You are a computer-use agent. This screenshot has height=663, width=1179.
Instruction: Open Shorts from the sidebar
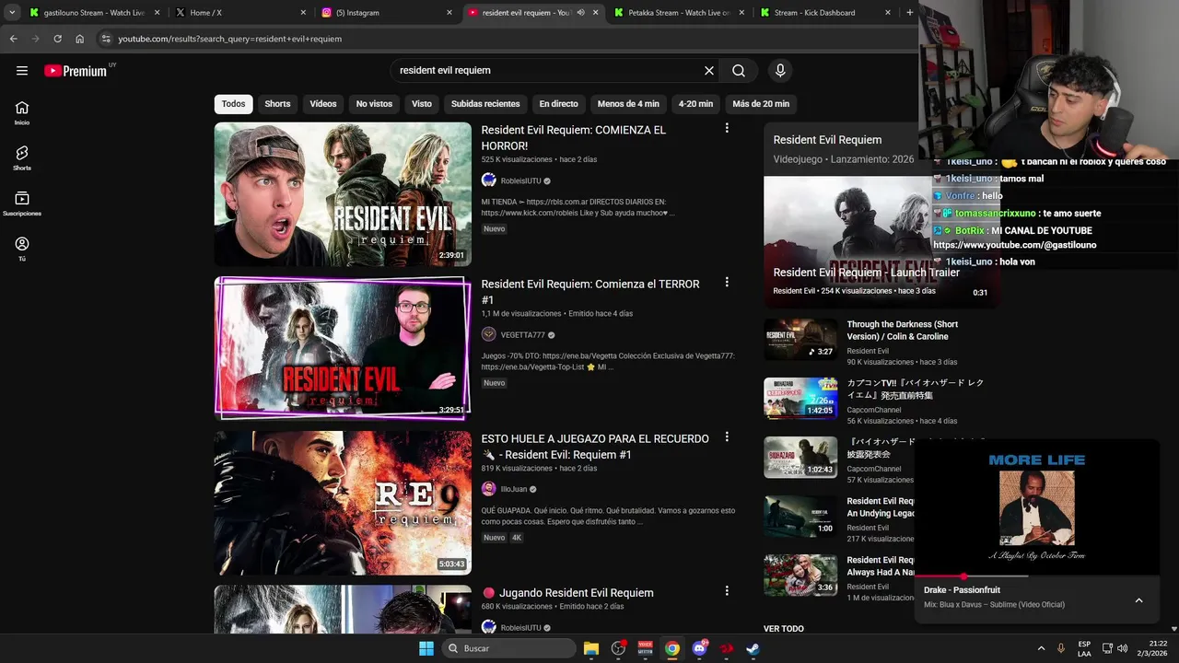22,157
